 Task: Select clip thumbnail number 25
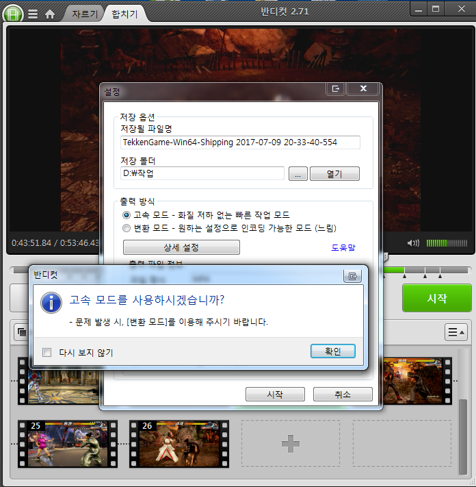point(68,444)
